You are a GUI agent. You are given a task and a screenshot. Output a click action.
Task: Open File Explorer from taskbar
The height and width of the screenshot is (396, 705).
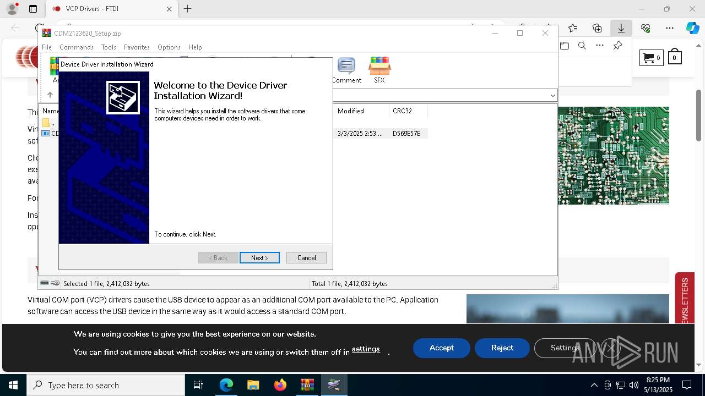(x=253, y=385)
